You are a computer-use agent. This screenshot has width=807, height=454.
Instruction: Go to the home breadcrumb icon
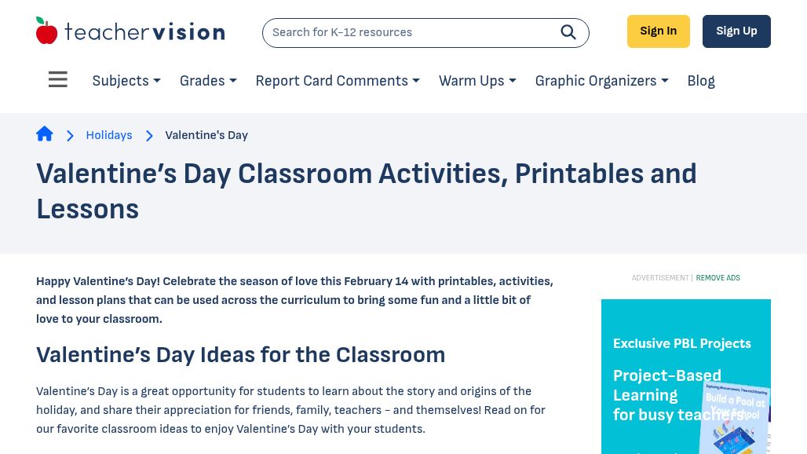(x=45, y=134)
